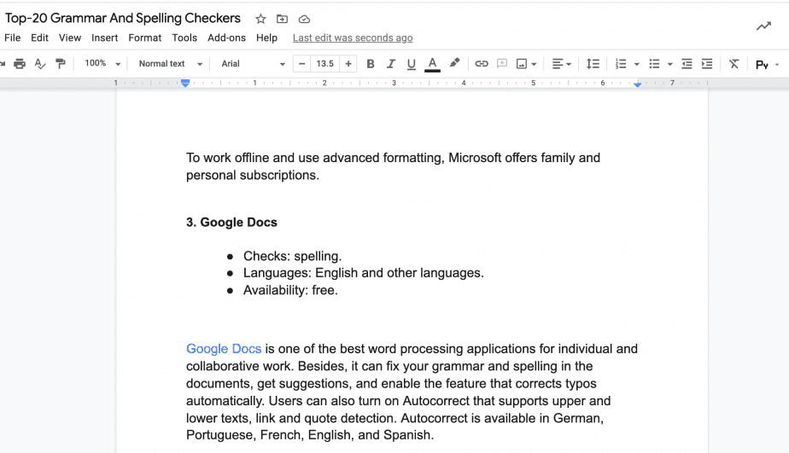Toggle bold formatting
Viewport: 789px width, 453px height.
[371, 64]
